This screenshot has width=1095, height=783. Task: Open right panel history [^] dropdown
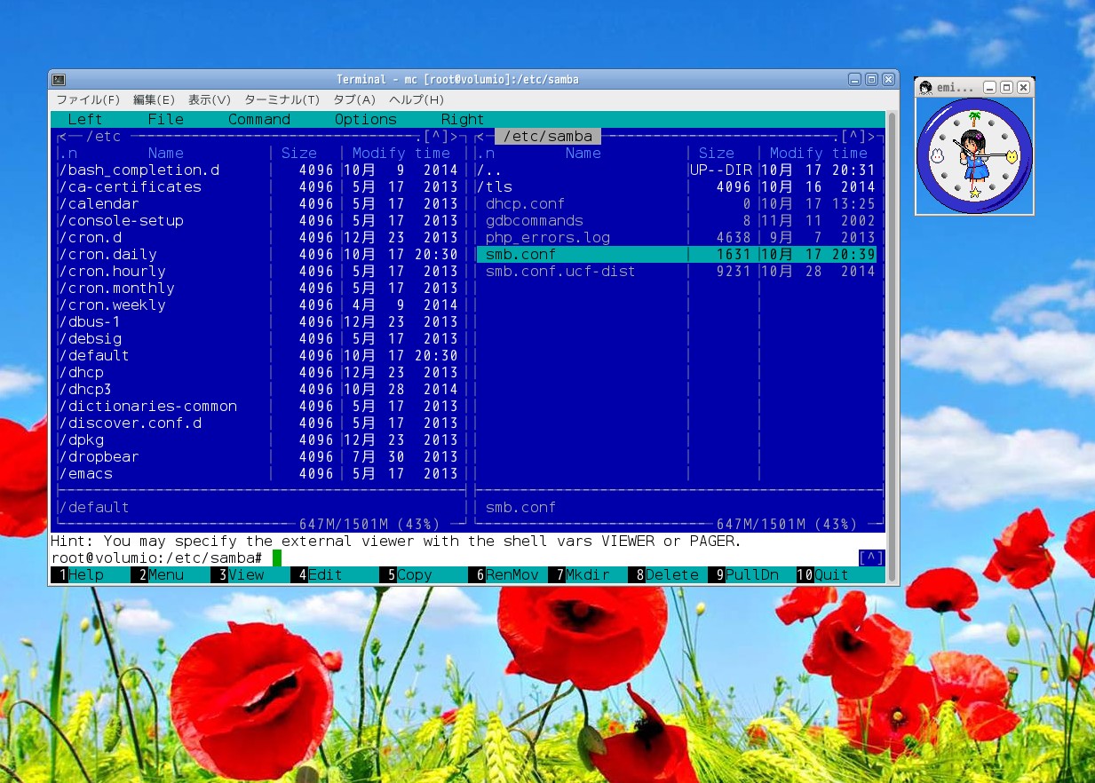coord(853,137)
